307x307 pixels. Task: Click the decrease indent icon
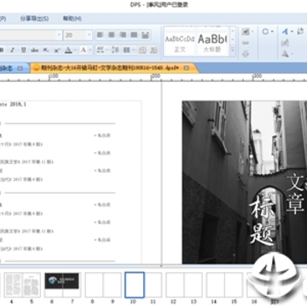tap(142, 50)
